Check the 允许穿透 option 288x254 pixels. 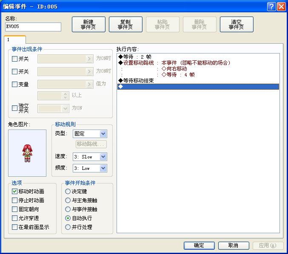tap(14, 218)
